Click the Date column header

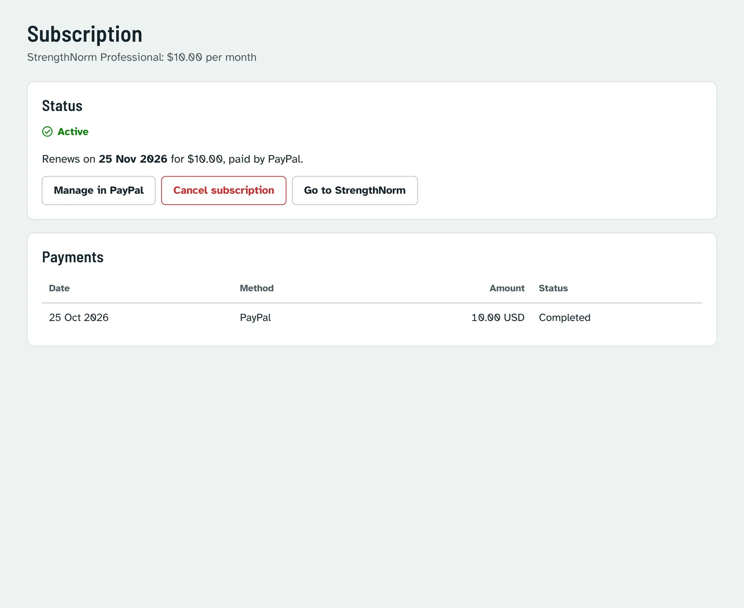pos(59,288)
